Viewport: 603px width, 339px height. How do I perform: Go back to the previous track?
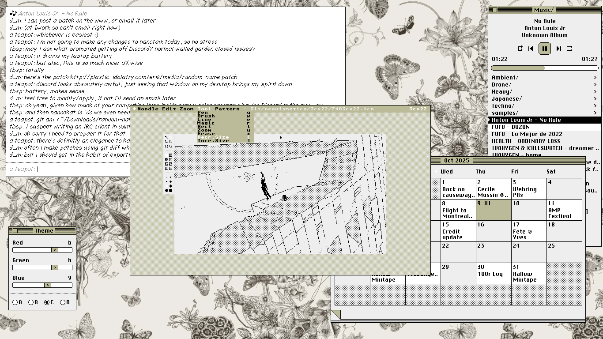(x=531, y=49)
